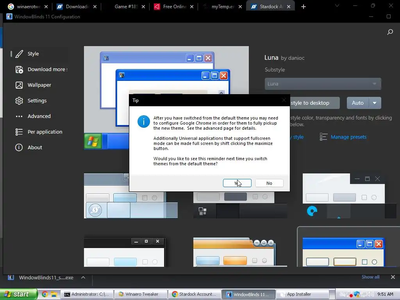Click the Manage presets list icon
This screenshot has height=300, width=400.
pos(323,137)
